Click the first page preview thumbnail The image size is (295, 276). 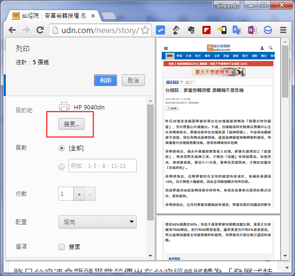(218, 126)
